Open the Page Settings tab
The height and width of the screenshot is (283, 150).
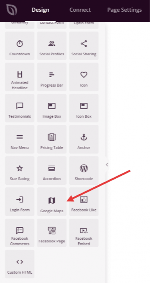pyautogui.click(x=124, y=10)
